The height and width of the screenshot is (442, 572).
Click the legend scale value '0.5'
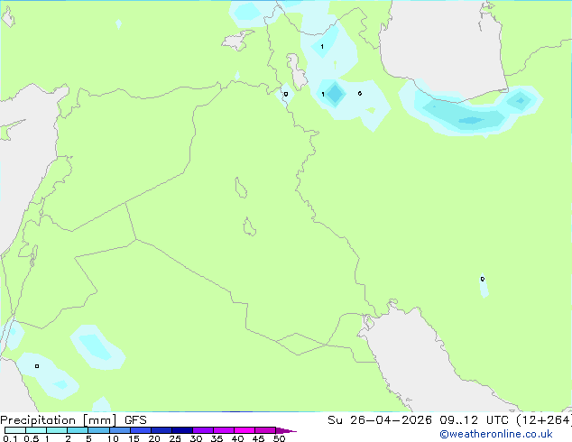(x=32, y=438)
